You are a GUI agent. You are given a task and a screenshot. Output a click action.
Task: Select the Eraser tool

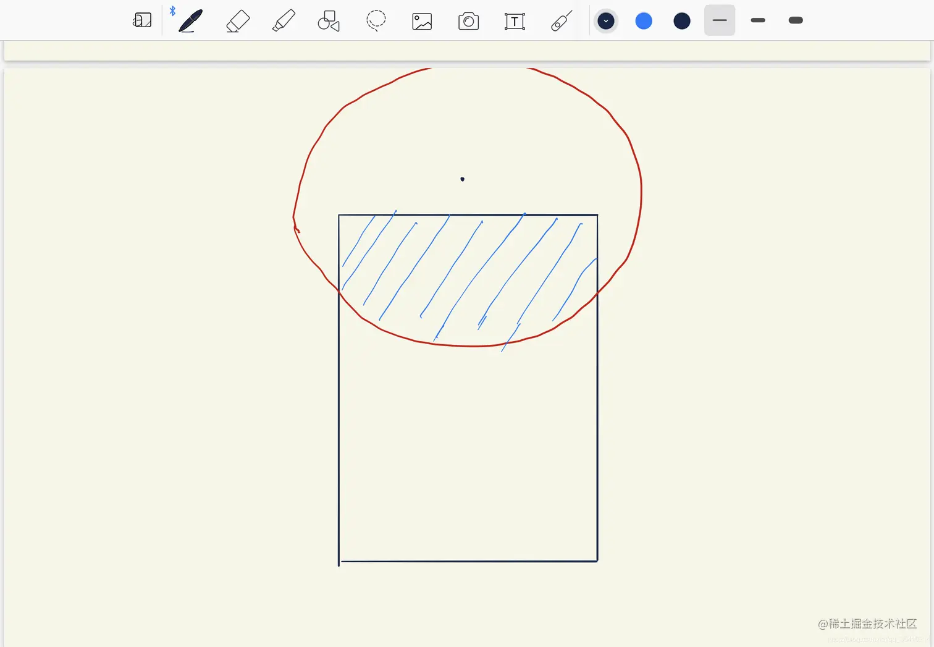pyautogui.click(x=237, y=20)
